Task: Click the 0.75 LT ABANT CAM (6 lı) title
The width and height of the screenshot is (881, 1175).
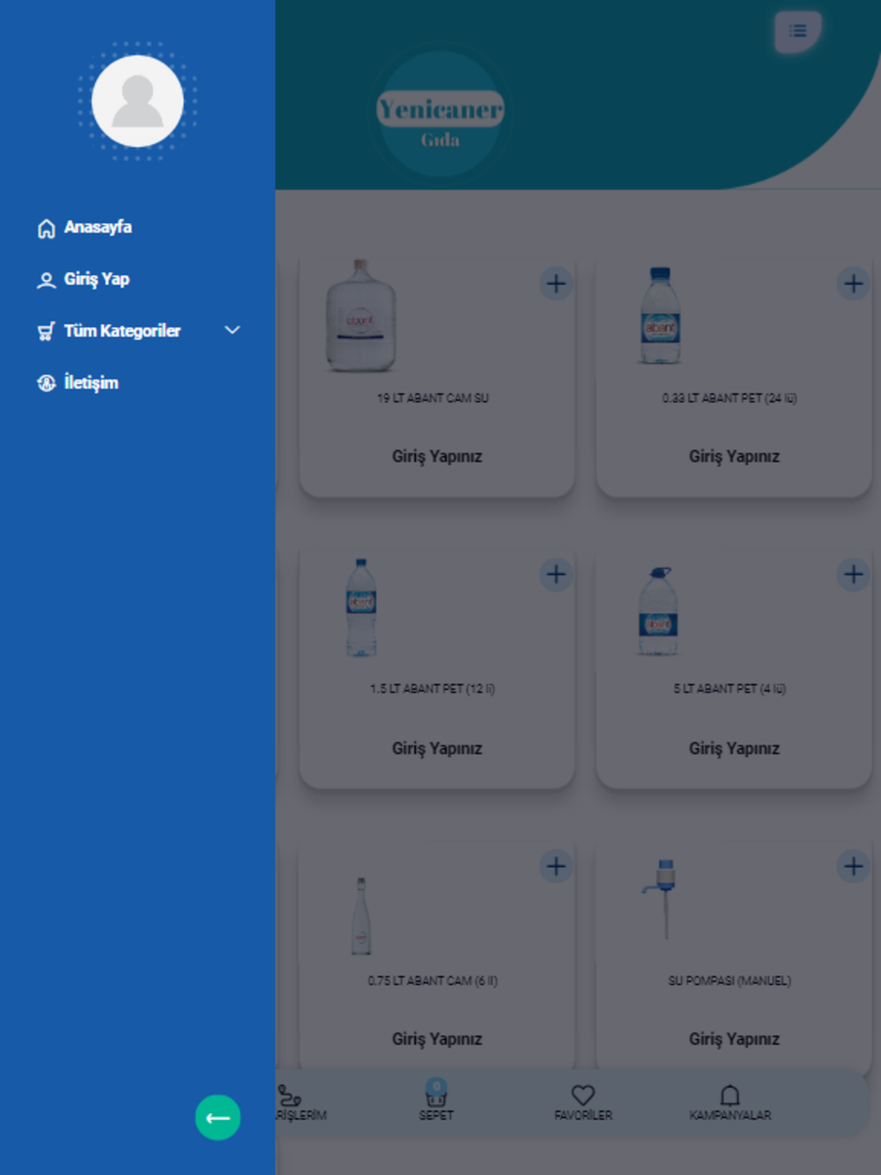Action: [433, 980]
